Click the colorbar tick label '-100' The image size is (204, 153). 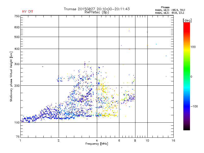(194, 106)
